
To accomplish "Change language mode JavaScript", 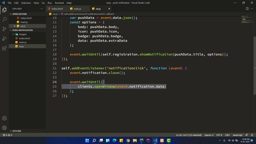I will coord(237,135).
